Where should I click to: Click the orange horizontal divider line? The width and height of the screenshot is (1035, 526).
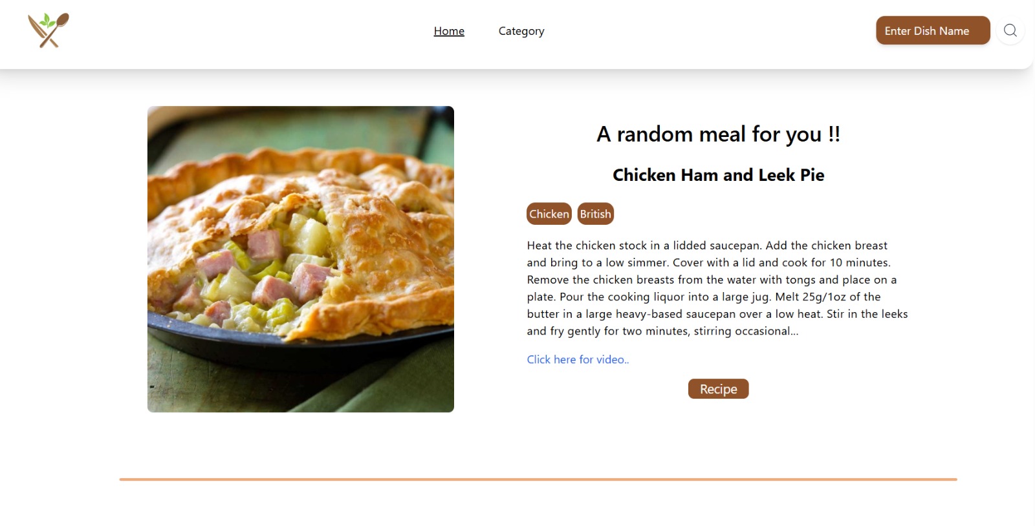click(x=538, y=479)
